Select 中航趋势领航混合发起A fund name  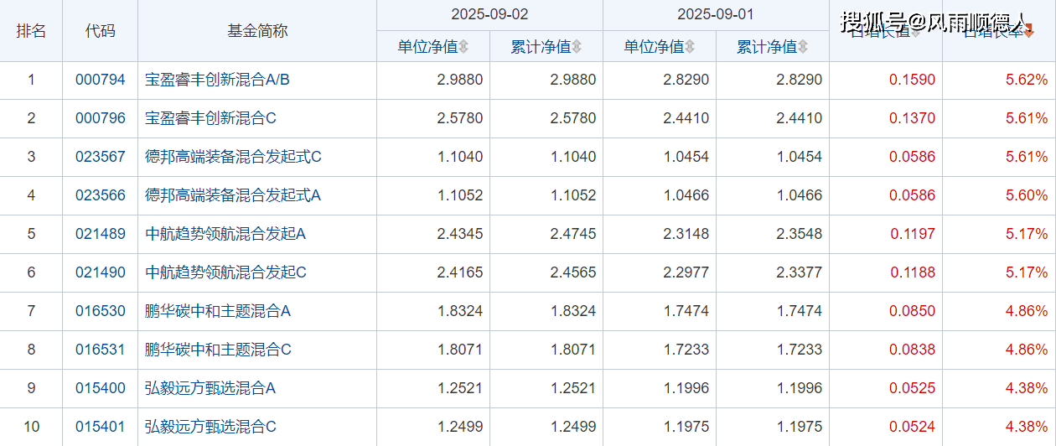click(225, 234)
